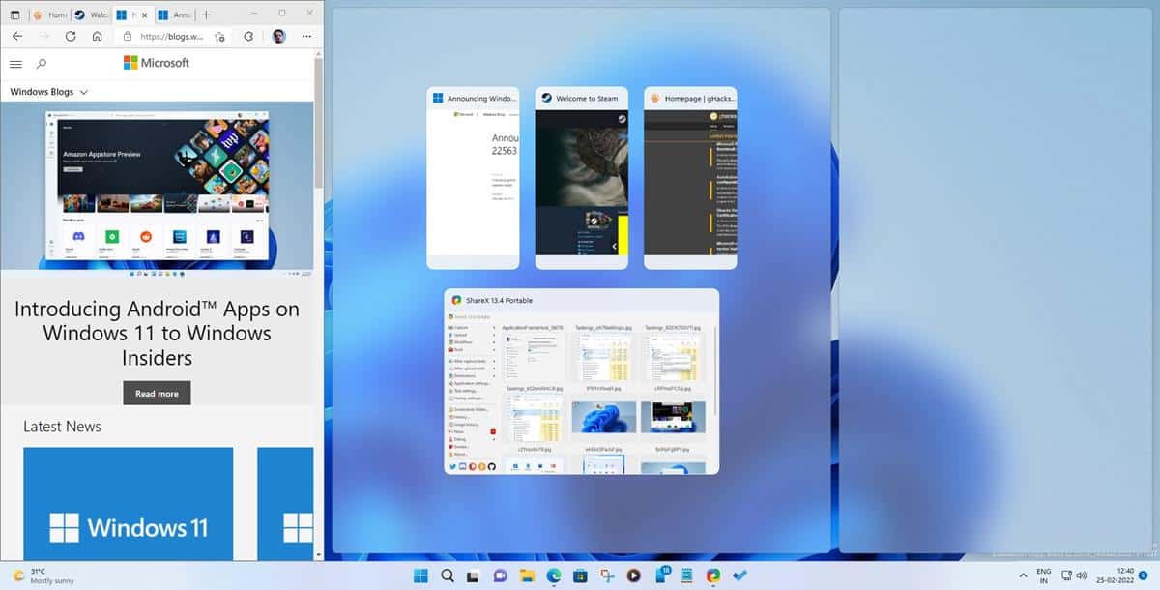Viewport: 1160px width, 590px height.
Task: Open taskbar app with 18 badge
Action: (661, 575)
